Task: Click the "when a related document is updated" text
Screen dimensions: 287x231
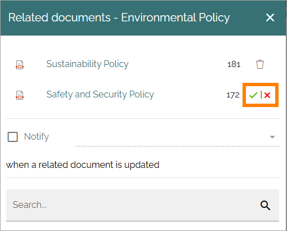Action: 83,165
